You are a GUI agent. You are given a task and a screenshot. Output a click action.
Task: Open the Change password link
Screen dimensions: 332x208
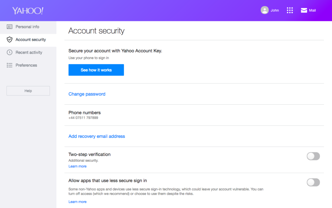pyautogui.click(x=87, y=94)
